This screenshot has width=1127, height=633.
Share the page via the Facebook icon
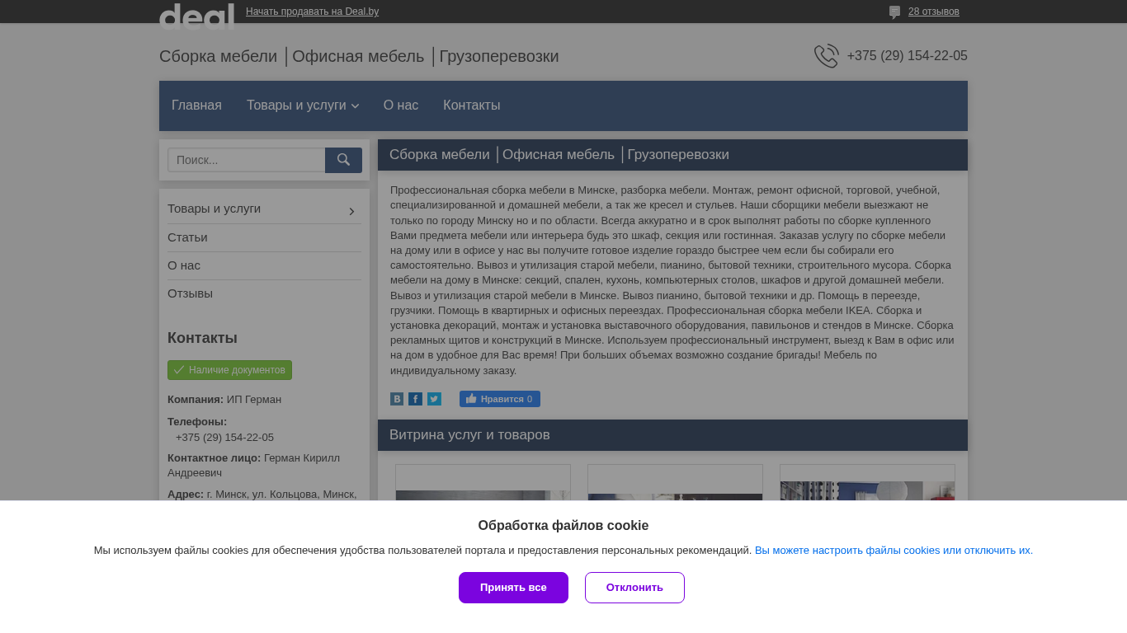coord(415,399)
